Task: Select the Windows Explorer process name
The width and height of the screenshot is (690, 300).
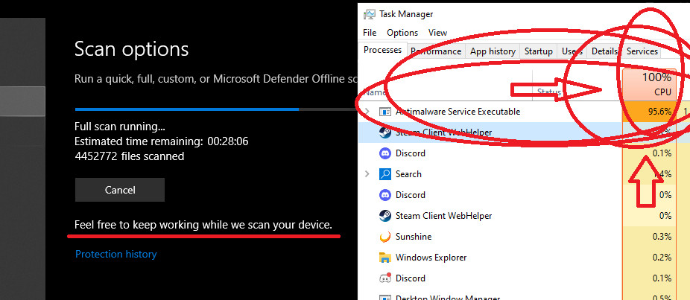Action: (431, 258)
